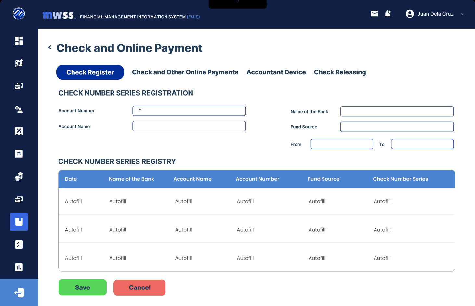Open the person with dollar coin icon
The image size is (475, 306).
[19, 109]
